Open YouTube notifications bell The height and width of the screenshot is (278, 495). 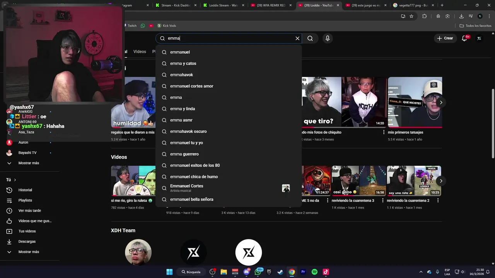coord(465,38)
